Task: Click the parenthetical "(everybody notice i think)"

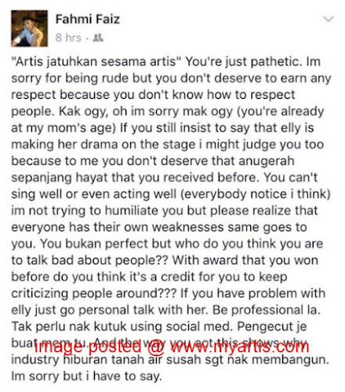Action: tap(256, 194)
